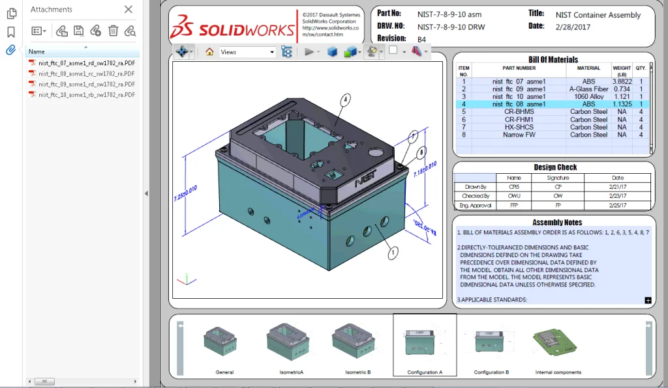Activate the cross-section tool

pos(350,52)
